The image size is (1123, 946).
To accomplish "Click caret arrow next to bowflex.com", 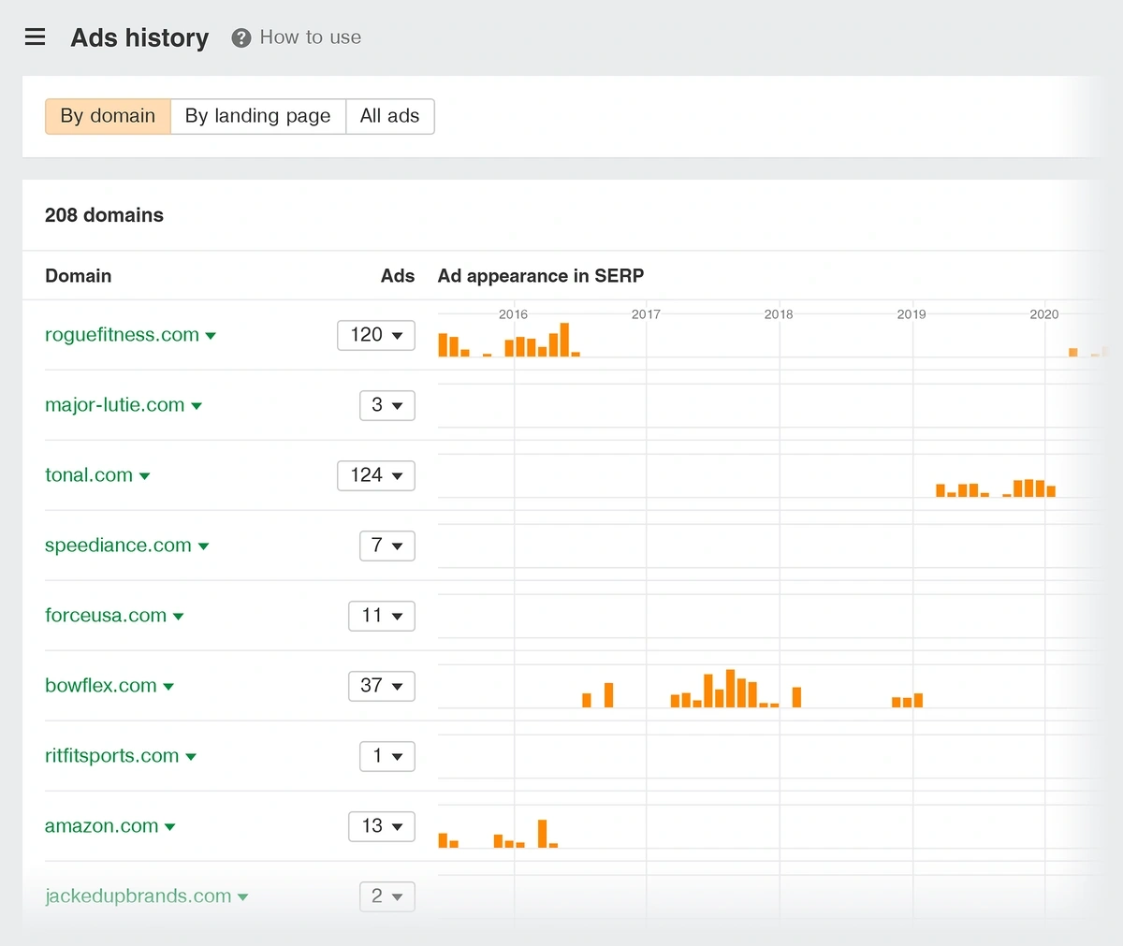I will [168, 687].
